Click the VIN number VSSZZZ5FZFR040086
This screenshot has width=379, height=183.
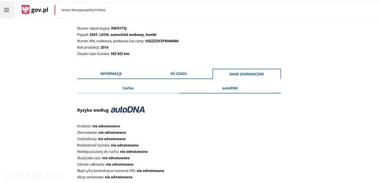pyautogui.click(x=162, y=41)
